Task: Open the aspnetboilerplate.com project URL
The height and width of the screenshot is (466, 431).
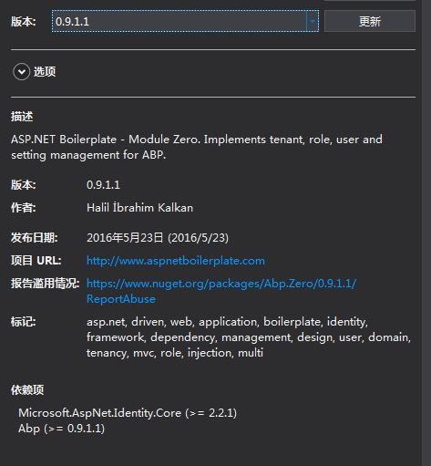Action: pyautogui.click(x=176, y=261)
